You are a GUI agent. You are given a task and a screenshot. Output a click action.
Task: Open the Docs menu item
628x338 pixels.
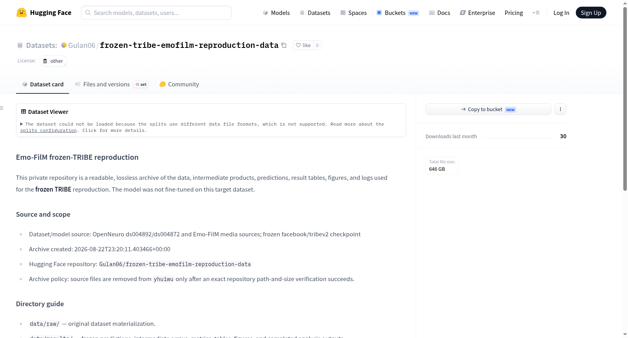[x=440, y=13]
